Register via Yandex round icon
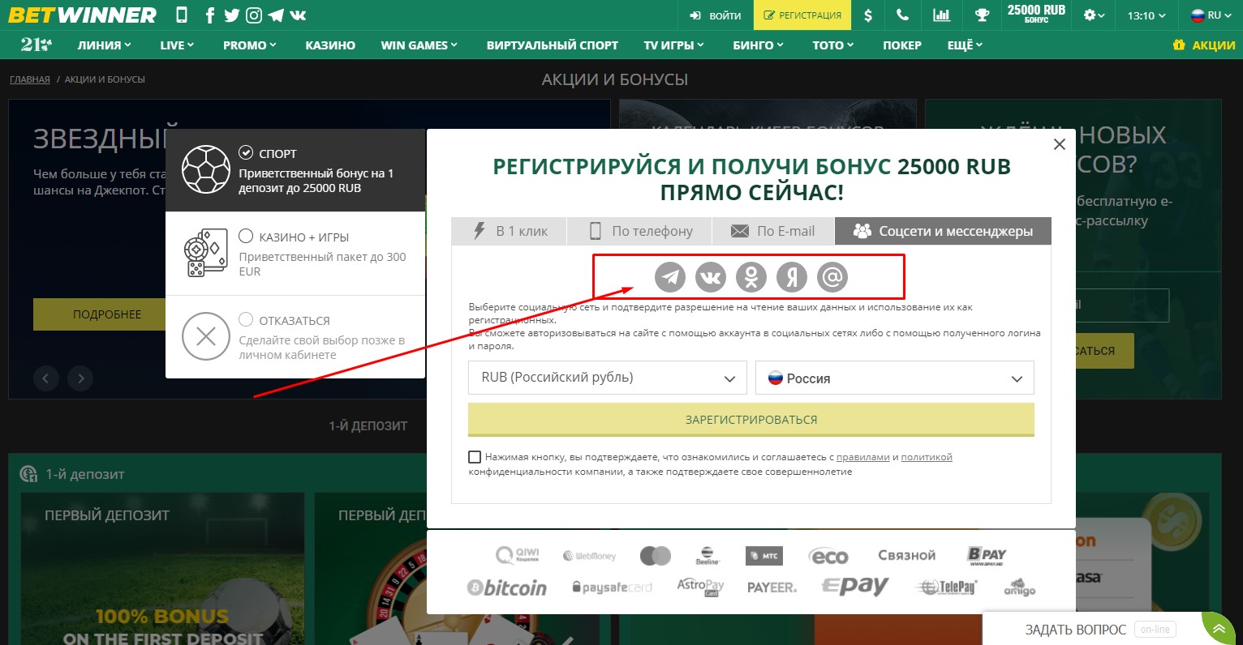 click(792, 277)
